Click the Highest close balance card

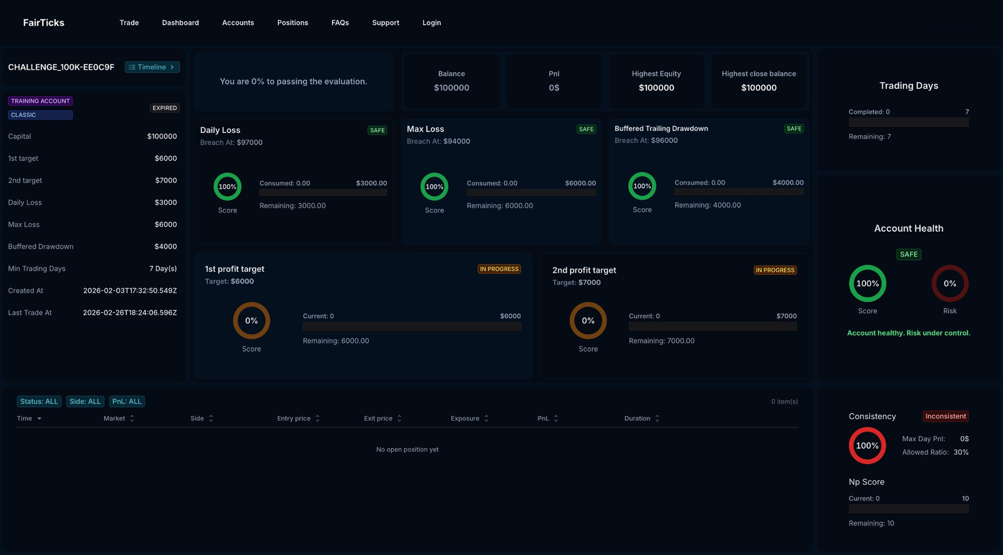pyautogui.click(x=759, y=81)
